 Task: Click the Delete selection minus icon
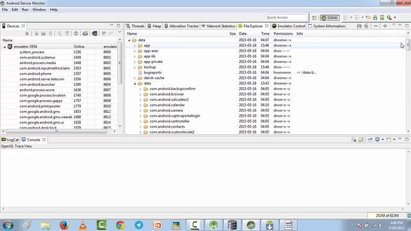click(x=376, y=26)
